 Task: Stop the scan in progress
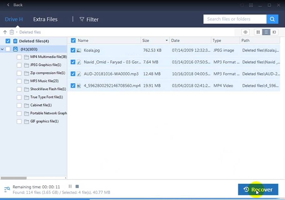pos(77,186)
